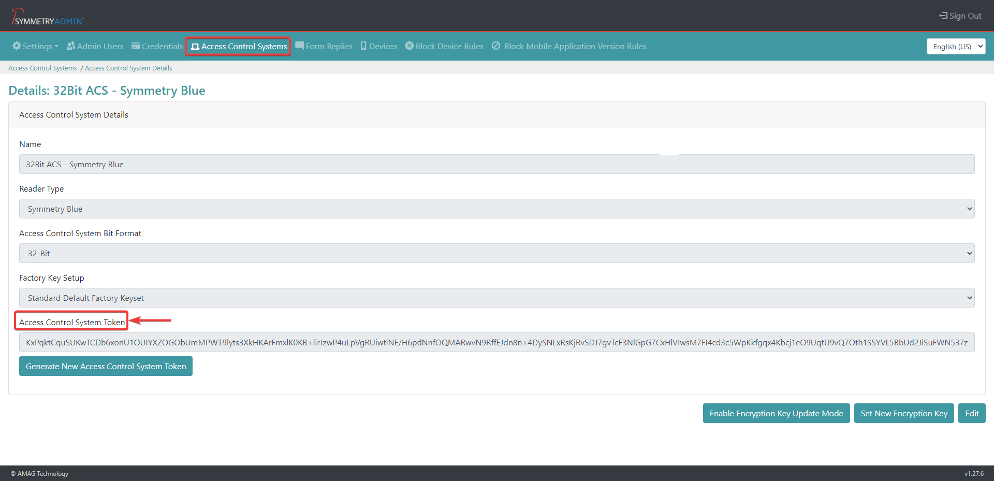Click the Sign Out arrow icon
This screenshot has width=994, height=481.
pos(943,16)
